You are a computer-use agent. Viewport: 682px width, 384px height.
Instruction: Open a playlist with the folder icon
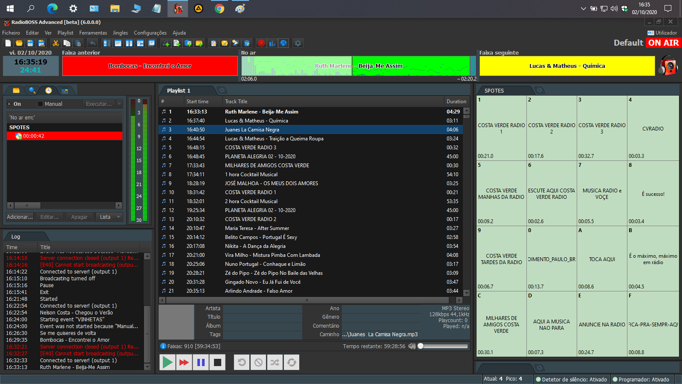point(19,43)
